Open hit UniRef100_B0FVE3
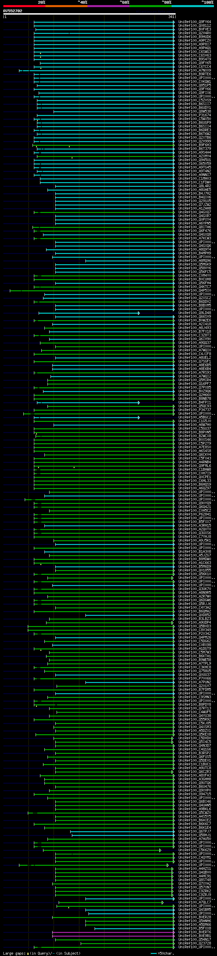The height and width of the screenshot is (956, 217). (194, 29)
